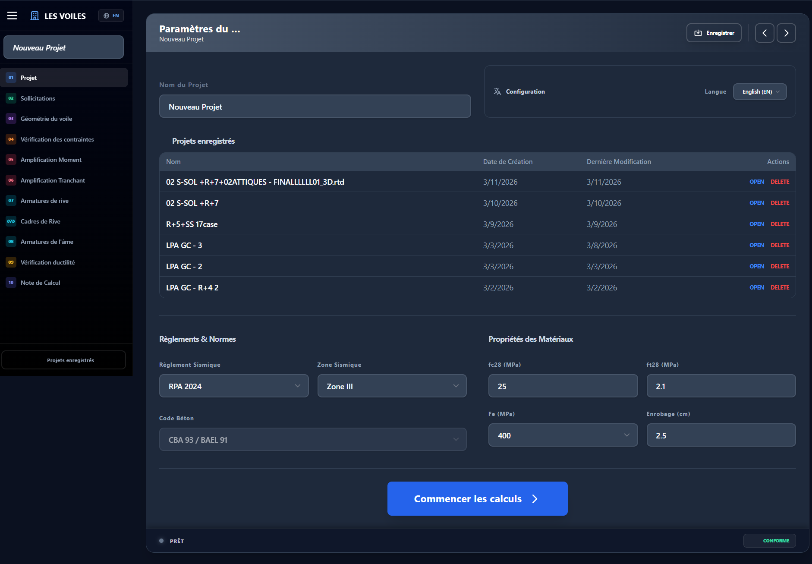Open the Fe (MPa) 400 dropdown
This screenshot has height=564, width=812.
tap(563, 435)
